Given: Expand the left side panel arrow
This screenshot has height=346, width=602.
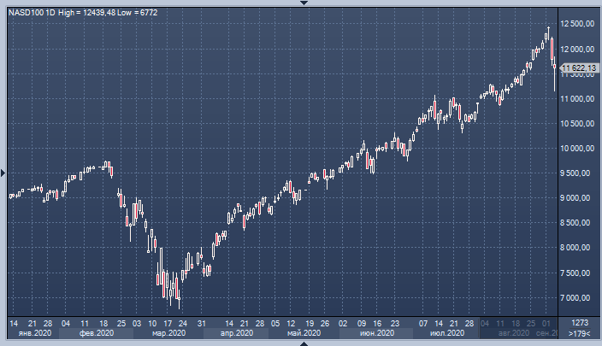Looking at the screenshot, I should click(x=3, y=173).
